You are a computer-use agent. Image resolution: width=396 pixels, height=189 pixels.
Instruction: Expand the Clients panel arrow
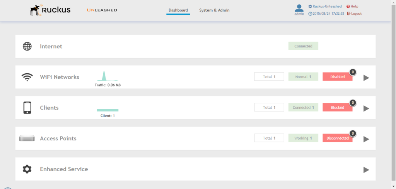(x=366, y=108)
